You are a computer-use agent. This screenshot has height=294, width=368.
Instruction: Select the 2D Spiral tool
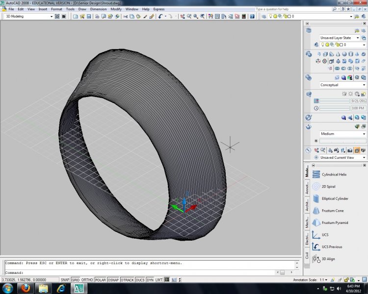(329, 187)
